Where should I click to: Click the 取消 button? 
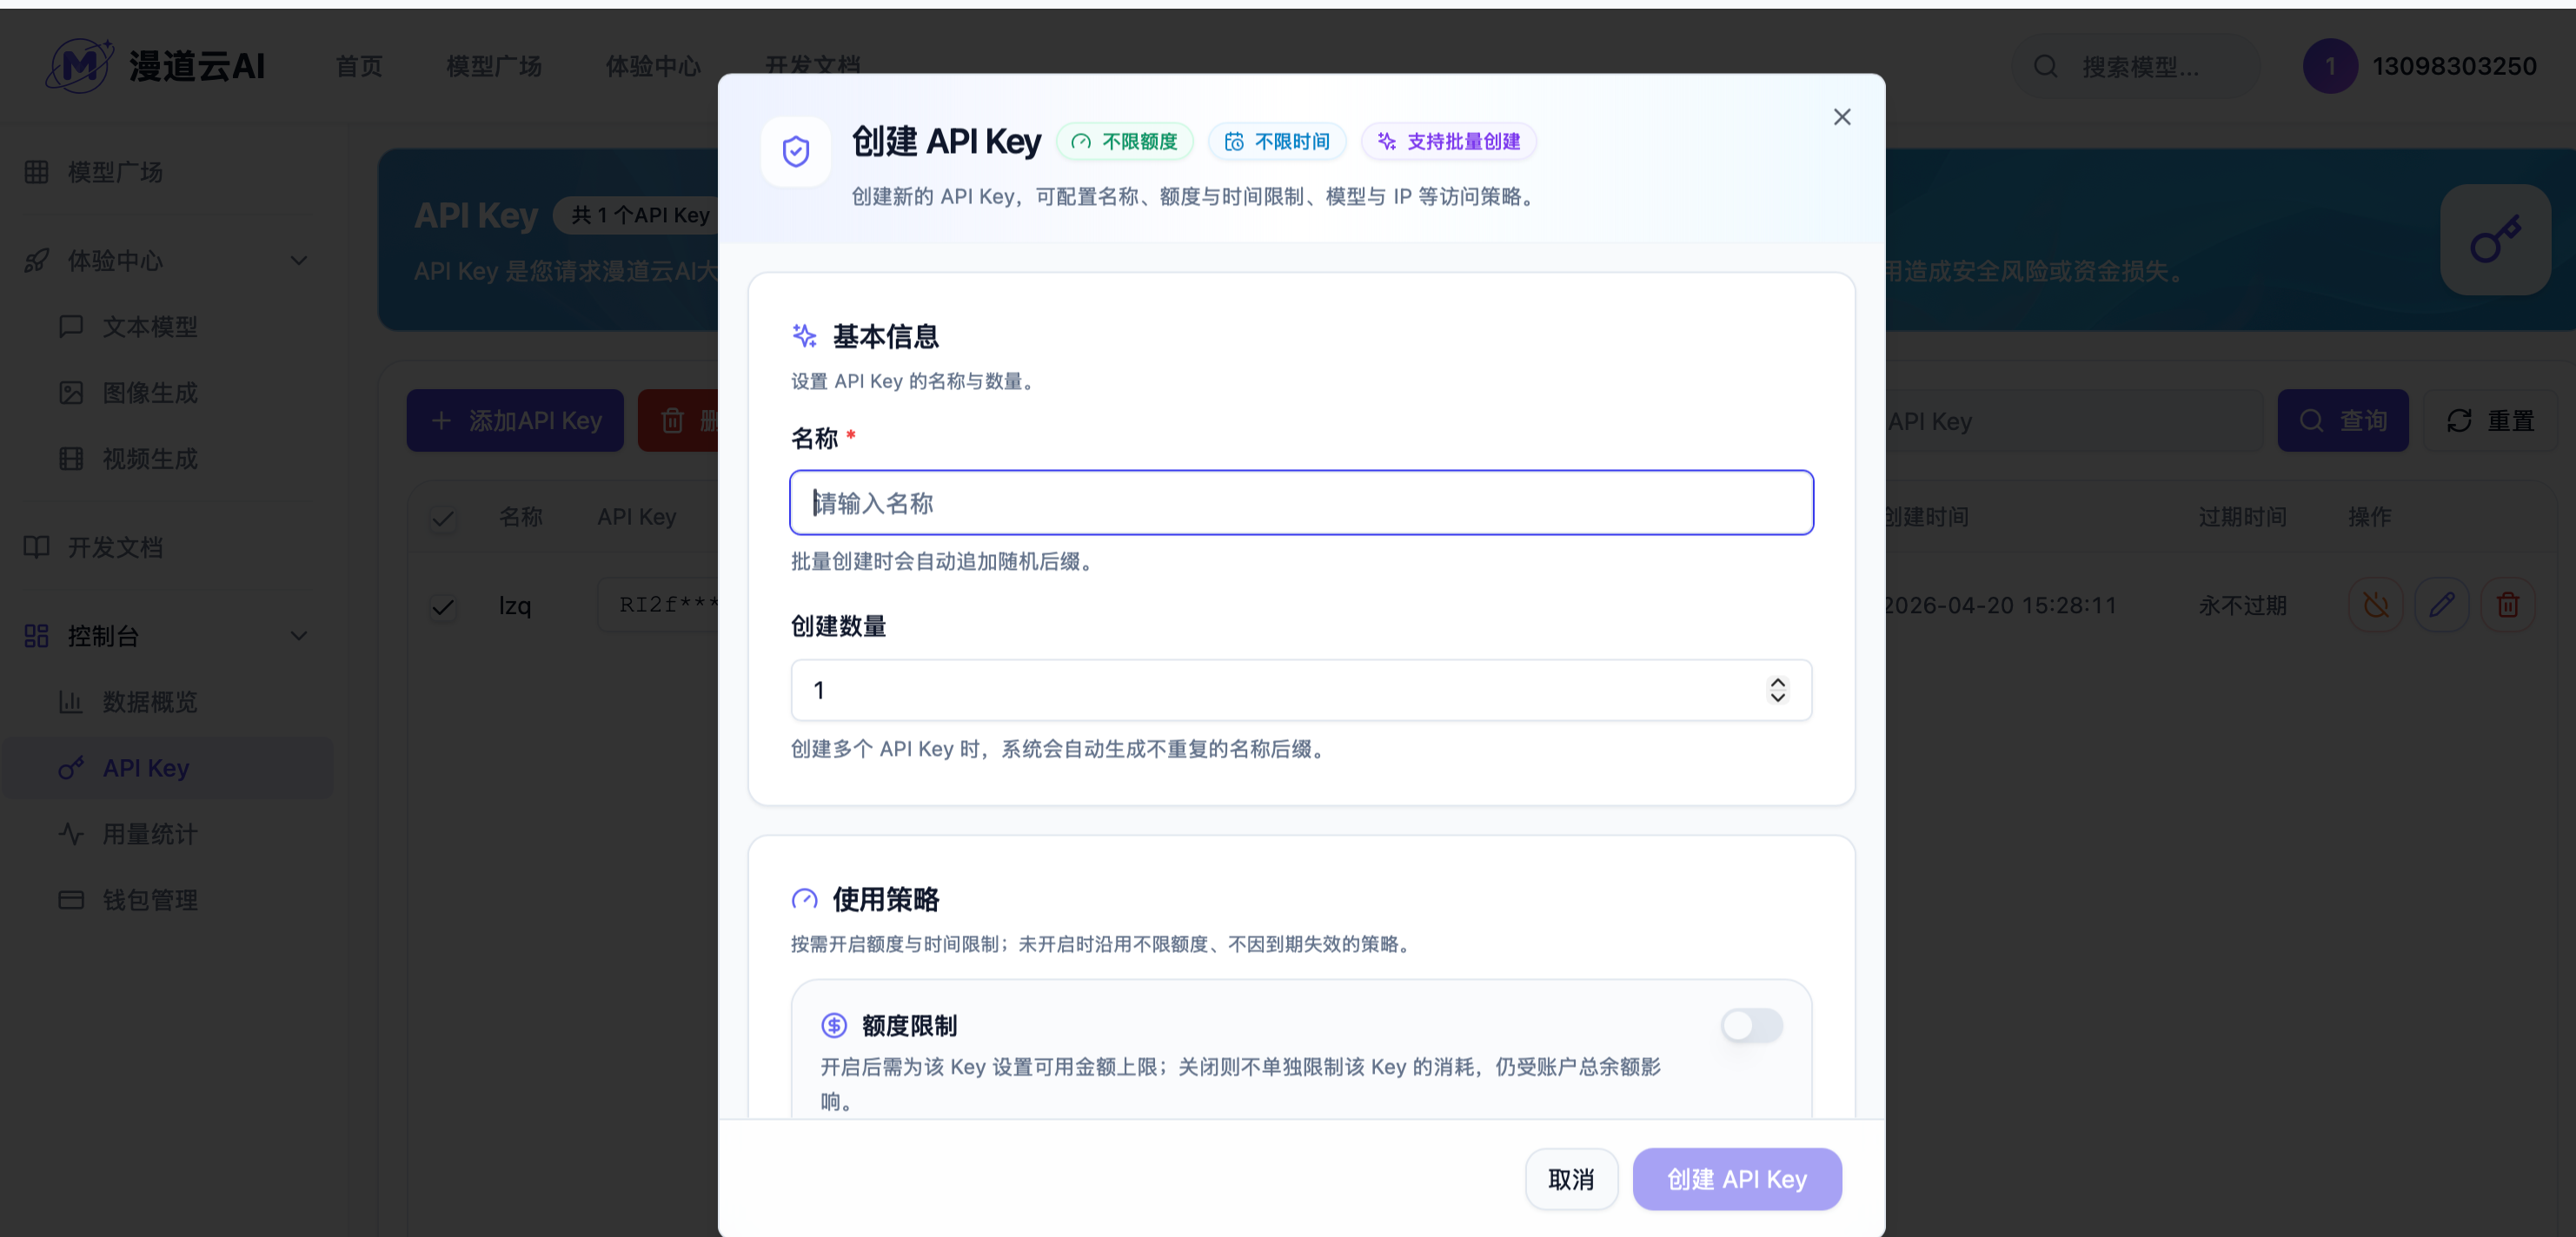pyautogui.click(x=1571, y=1179)
